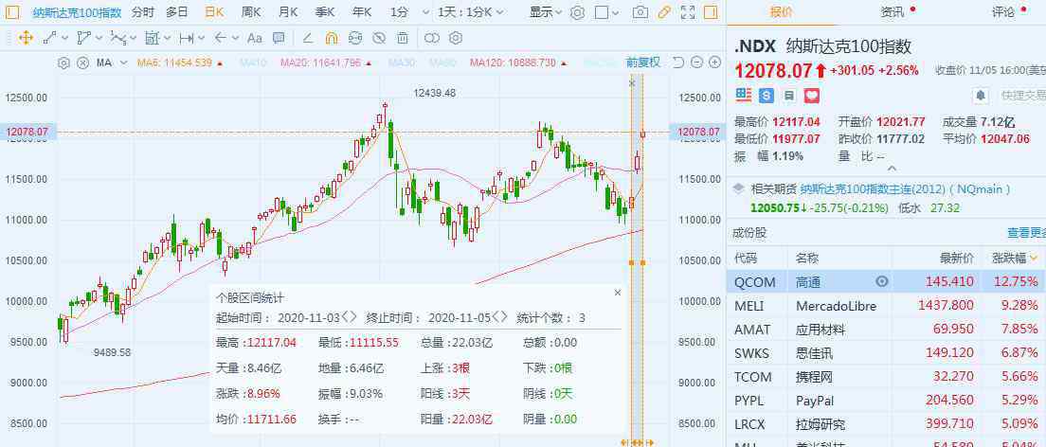
Task: Select the arrow annotation tool
Action: [221, 38]
